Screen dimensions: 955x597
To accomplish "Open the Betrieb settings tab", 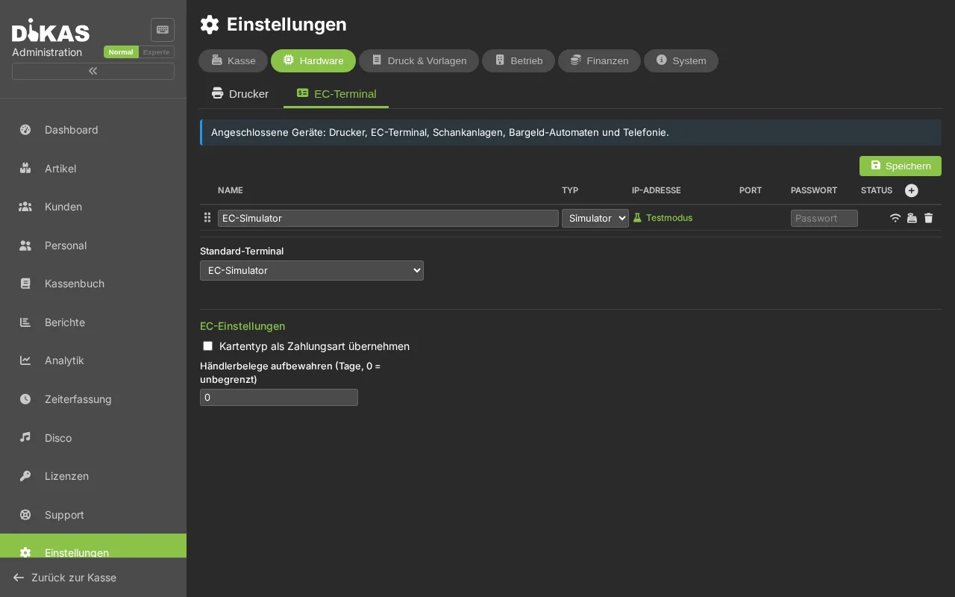I will click(x=519, y=60).
